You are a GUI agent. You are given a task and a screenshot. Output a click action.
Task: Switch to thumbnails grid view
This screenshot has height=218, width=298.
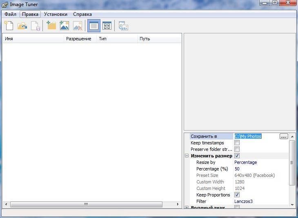[x=107, y=26]
